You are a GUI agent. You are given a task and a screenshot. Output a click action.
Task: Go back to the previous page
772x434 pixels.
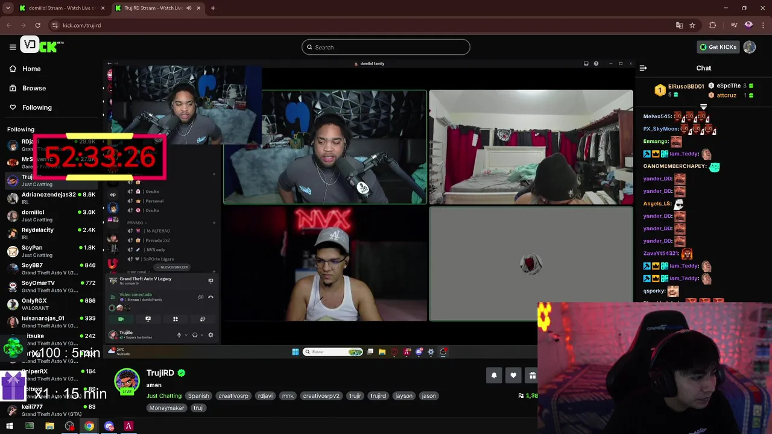coord(9,25)
